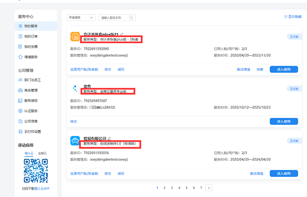
Task: Click the next page arrow button
Action: point(209,188)
